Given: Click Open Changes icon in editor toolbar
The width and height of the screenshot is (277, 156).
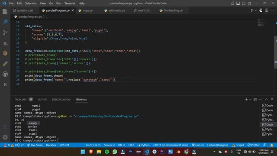Looking at the screenshot, I should click(x=261, y=10).
